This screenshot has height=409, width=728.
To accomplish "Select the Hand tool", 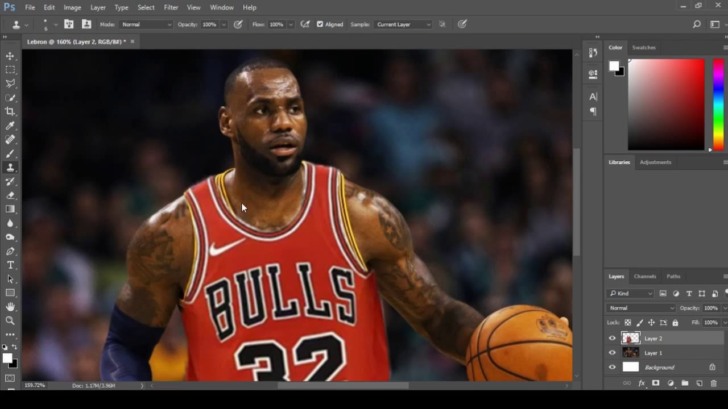I will tap(10, 307).
